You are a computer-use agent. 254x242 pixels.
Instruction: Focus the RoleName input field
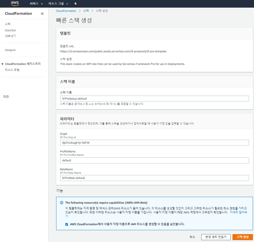pyautogui.click(x=154, y=178)
